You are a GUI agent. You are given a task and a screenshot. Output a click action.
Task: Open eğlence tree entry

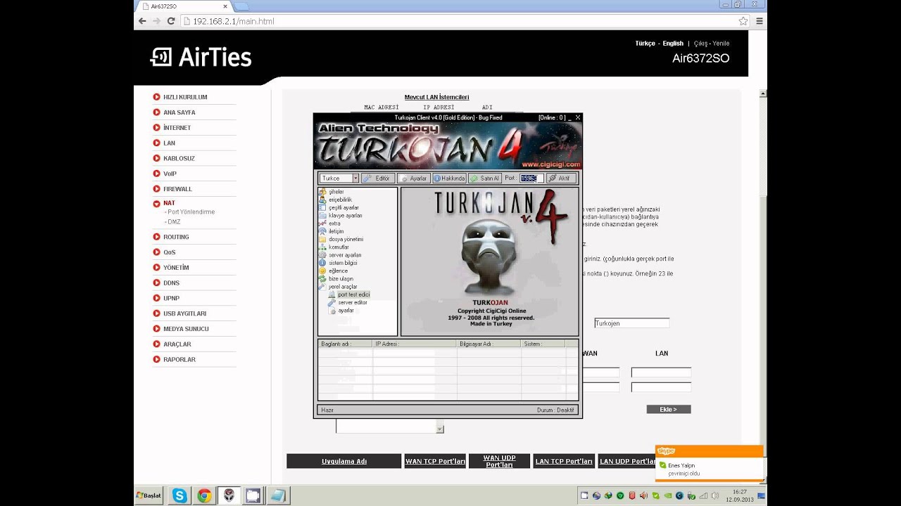(338, 271)
